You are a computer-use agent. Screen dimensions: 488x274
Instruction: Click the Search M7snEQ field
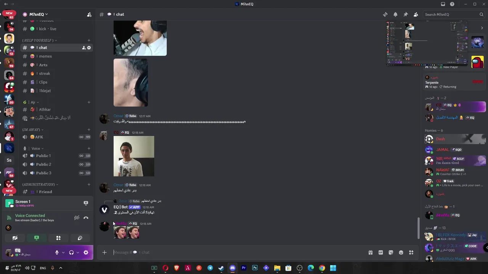(x=454, y=14)
